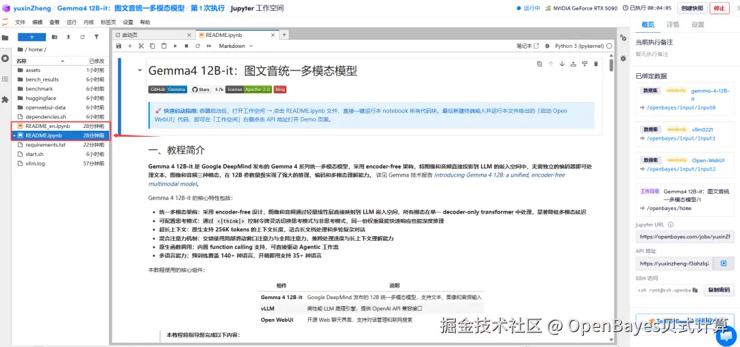Image resolution: width=740 pixels, height=347 pixels.
Task: Select the requirements.txt file
Action: 60,144
